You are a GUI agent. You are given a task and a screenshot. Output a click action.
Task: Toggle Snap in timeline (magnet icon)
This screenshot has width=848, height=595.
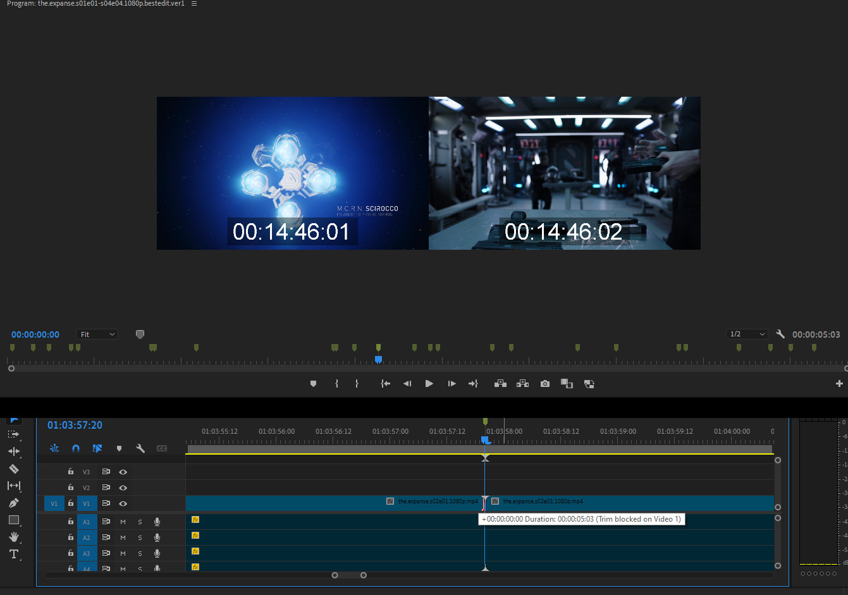(x=76, y=448)
